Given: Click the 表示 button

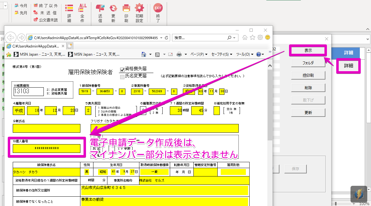Looking at the screenshot, I should (308, 50).
